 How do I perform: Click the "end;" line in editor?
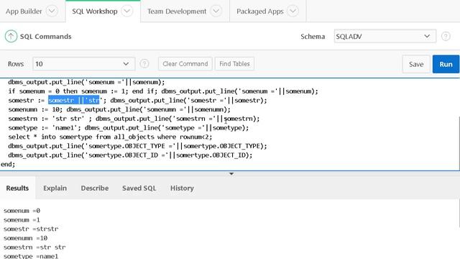(8, 164)
